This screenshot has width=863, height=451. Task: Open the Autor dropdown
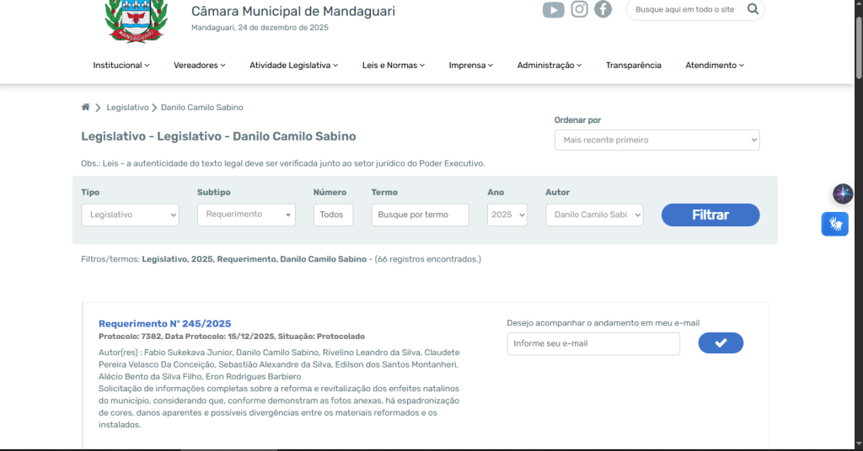[x=594, y=215]
